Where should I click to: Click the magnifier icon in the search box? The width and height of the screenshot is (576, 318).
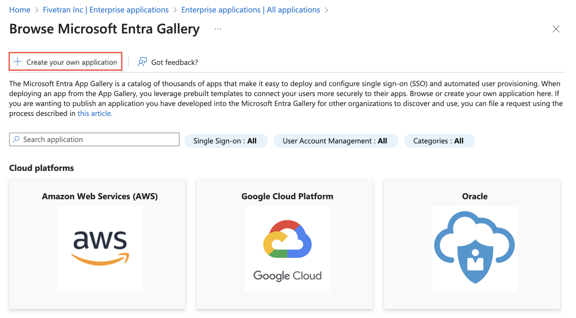coord(16,139)
